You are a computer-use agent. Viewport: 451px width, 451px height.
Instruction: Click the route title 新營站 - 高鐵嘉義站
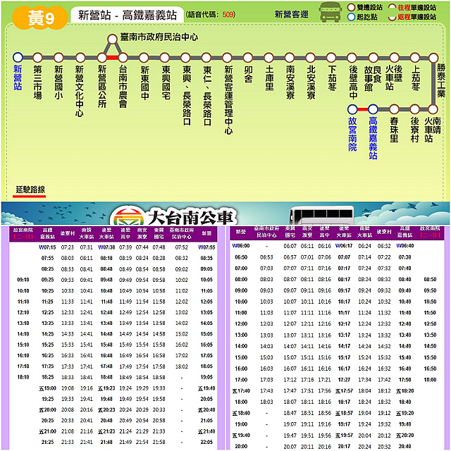point(128,15)
